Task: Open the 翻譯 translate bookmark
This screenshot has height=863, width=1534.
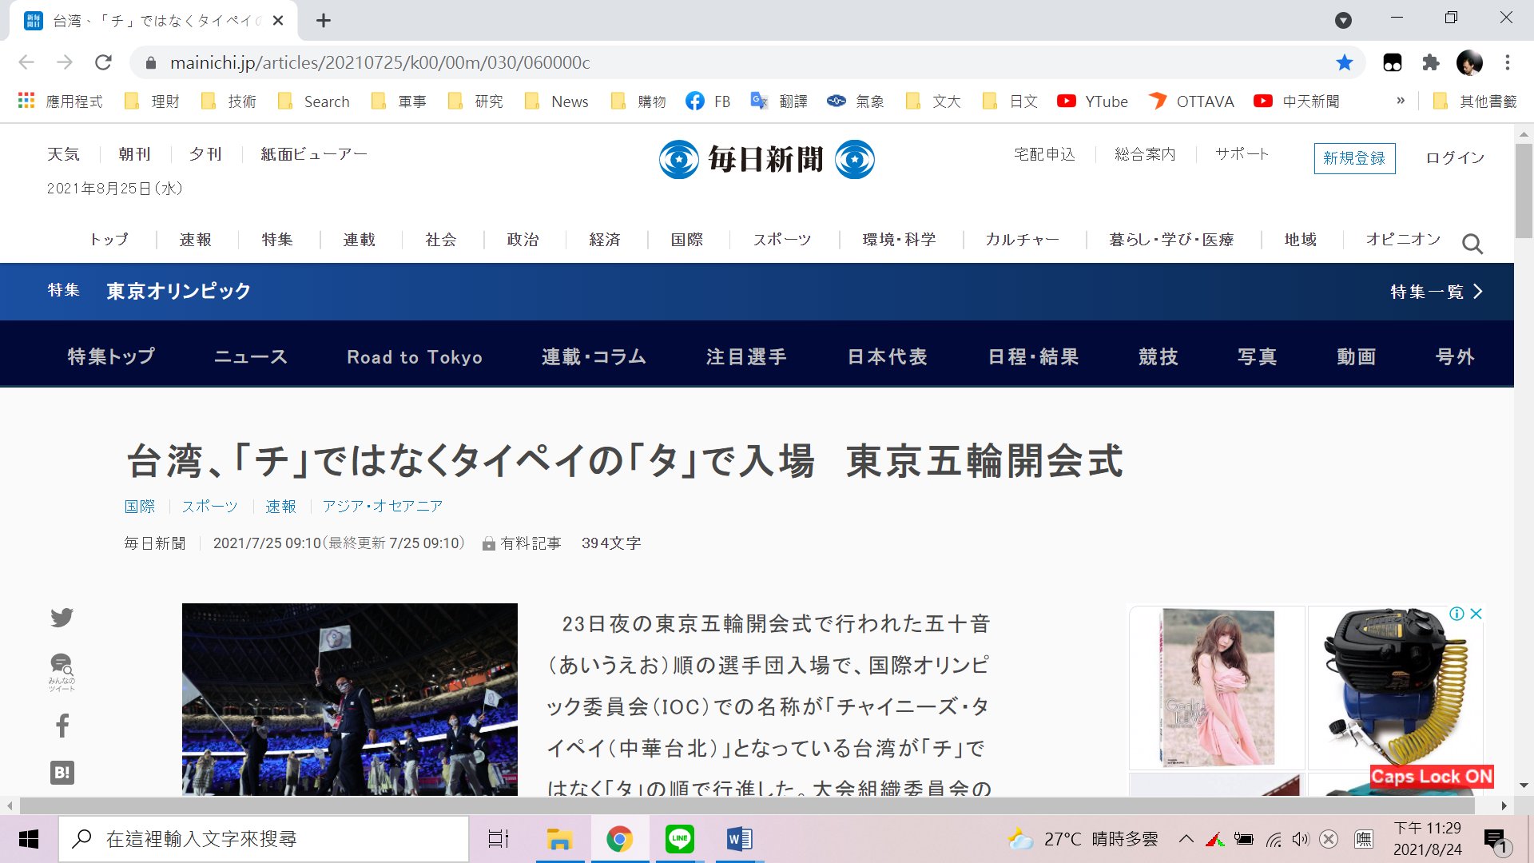Action: point(779,101)
